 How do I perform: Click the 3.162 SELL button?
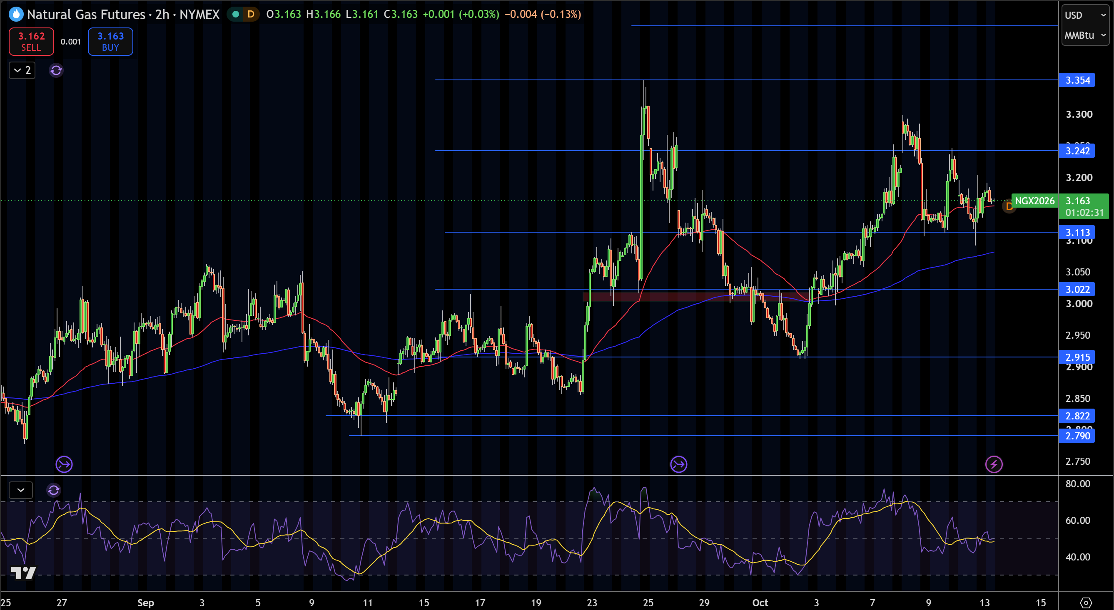coord(31,42)
